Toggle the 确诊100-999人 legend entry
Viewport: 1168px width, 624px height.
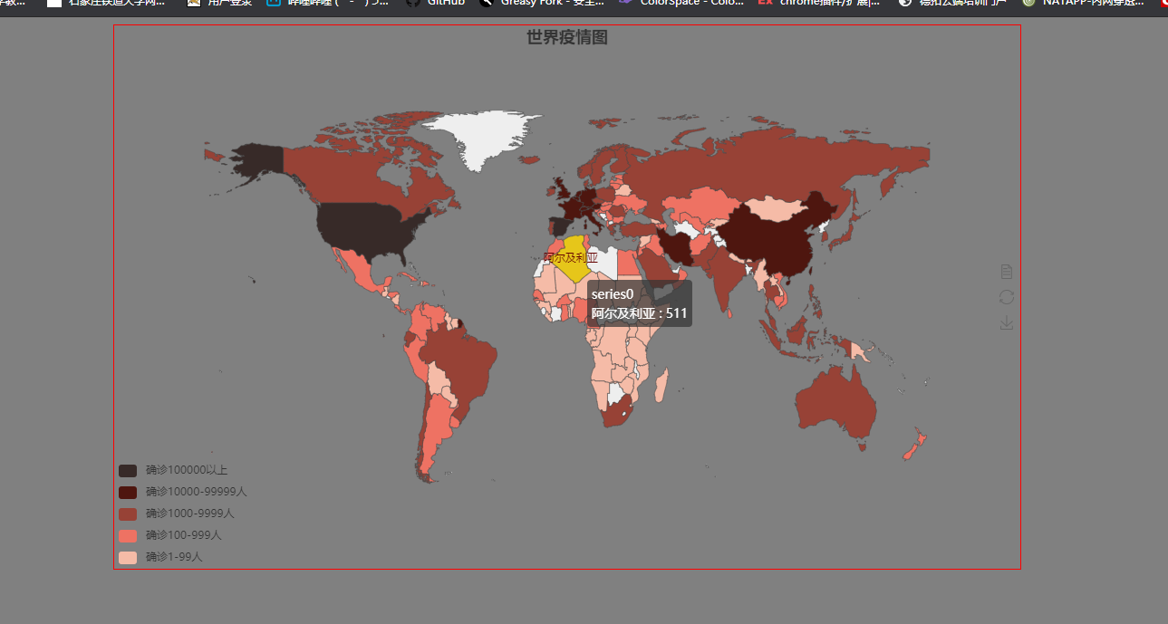click(x=170, y=535)
